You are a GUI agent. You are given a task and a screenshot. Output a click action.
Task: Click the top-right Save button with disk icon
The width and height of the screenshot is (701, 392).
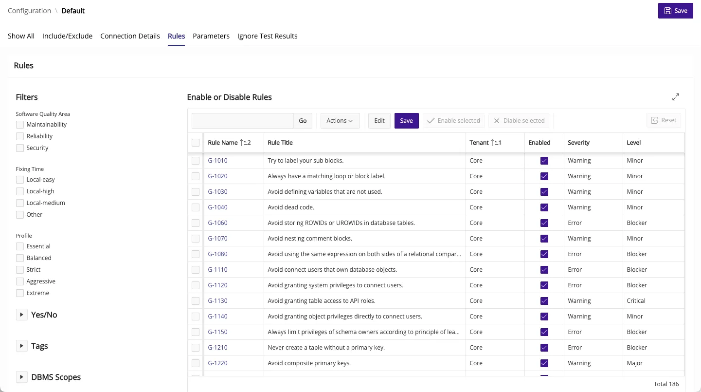tap(675, 11)
